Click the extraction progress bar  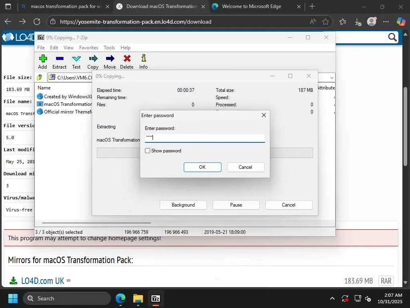tap(205, 153)
